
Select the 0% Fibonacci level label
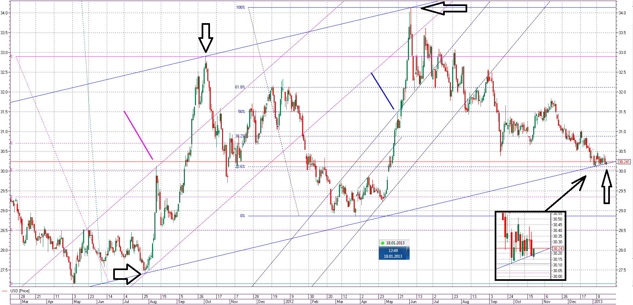pos(242,216)
